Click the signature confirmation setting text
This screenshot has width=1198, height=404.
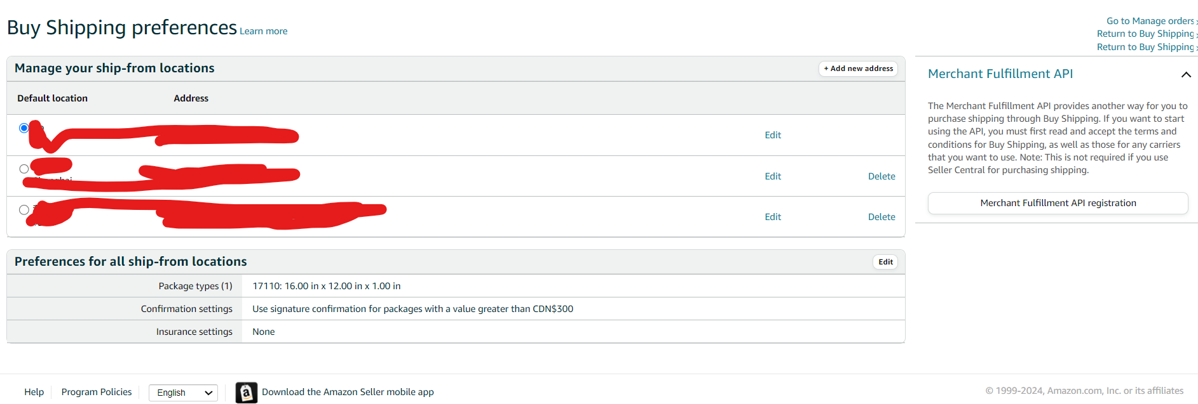coord(412,309)
